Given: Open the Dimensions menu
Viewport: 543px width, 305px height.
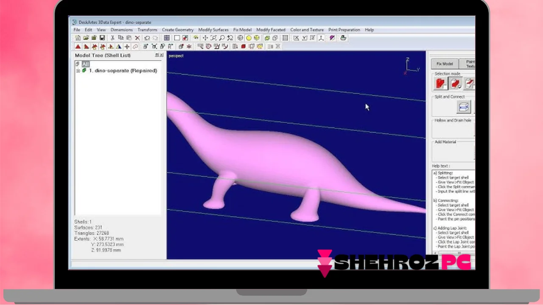Looking at the screenshot, I should (122, 30).
